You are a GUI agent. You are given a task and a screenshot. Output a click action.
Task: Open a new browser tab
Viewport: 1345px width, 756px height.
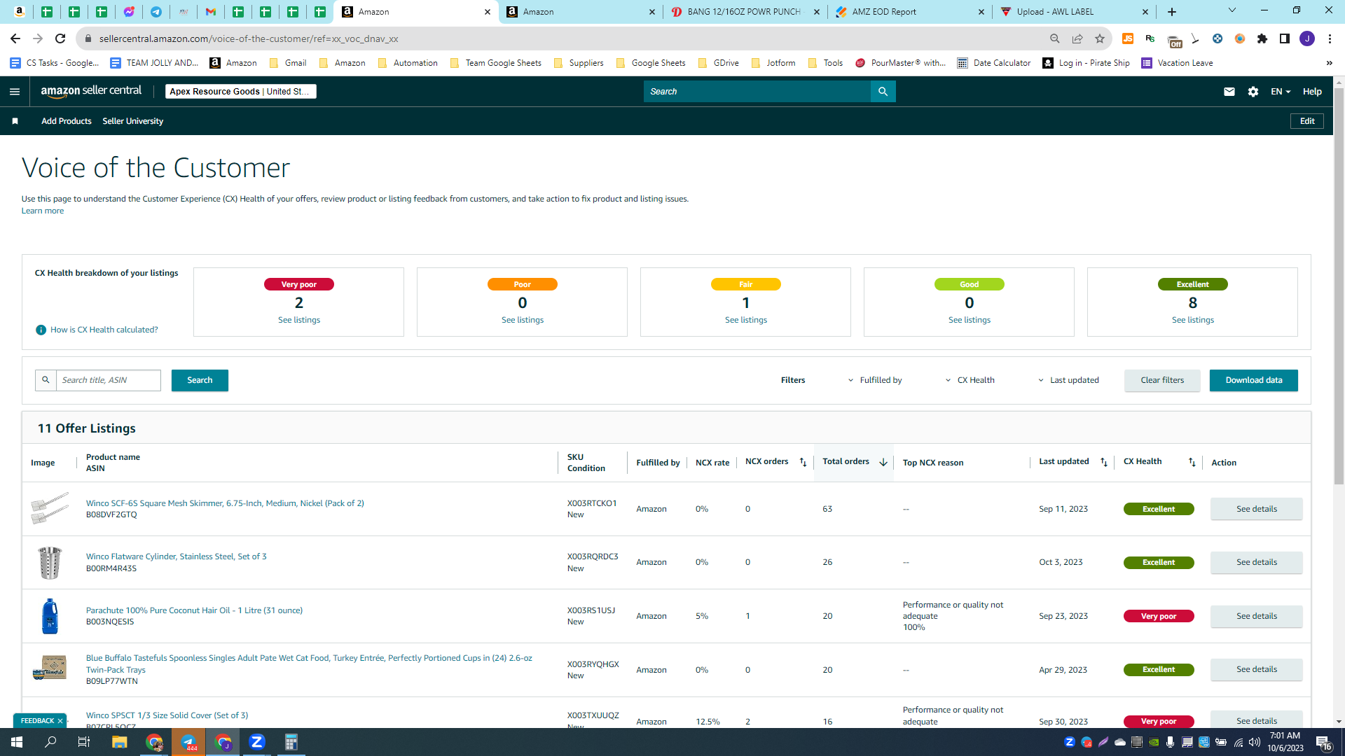tap(1172, 12)
